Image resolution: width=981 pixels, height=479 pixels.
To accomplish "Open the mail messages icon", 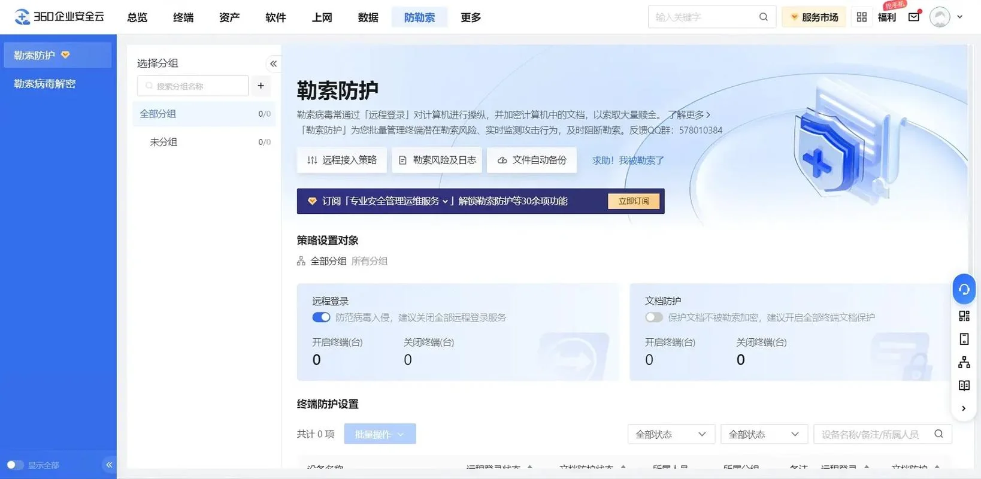I will (x=914, y=17).
